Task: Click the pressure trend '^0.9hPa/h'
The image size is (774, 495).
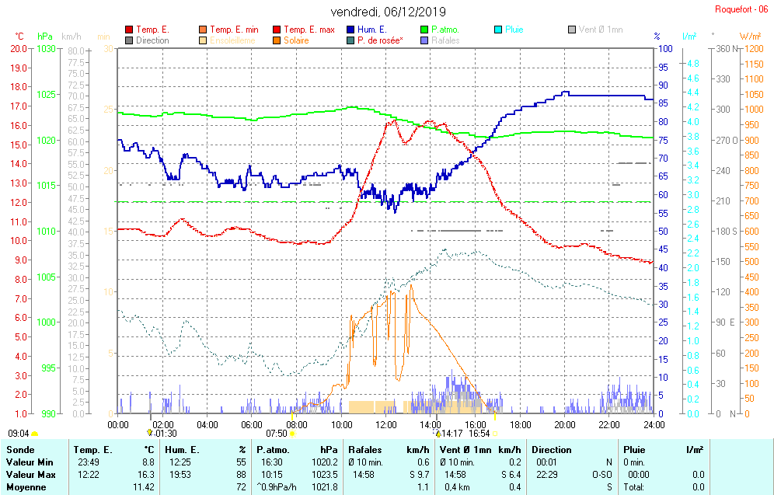Action: (277, 487)
